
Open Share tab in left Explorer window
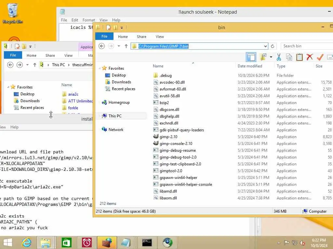(50, 55)
